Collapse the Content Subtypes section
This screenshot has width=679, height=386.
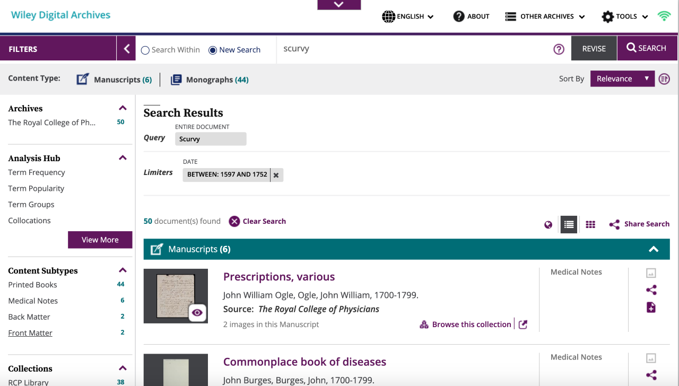click(x=123, y=270)
